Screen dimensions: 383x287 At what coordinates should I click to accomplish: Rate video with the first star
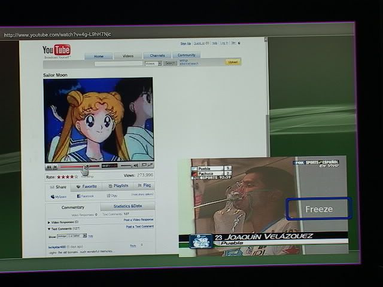point(59,177)
